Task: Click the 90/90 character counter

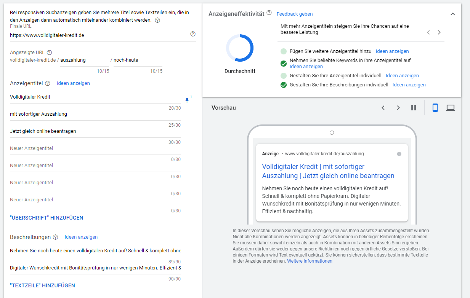Action: pyautogui.click(x=175, y=279)
